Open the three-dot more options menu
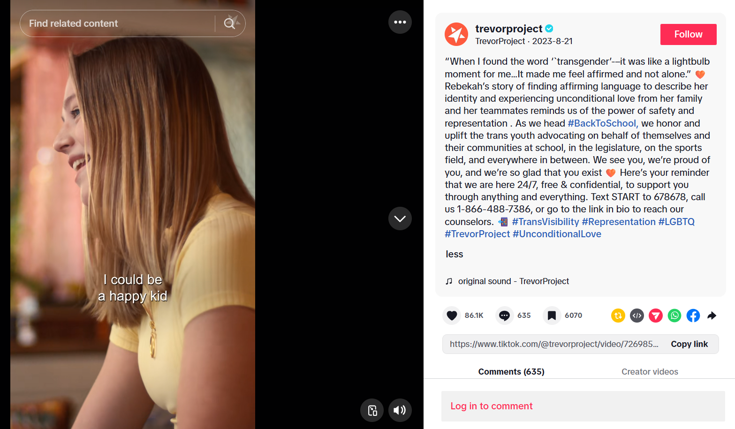Viewport: 735px width, 429px height. click(x=400, y=22)
